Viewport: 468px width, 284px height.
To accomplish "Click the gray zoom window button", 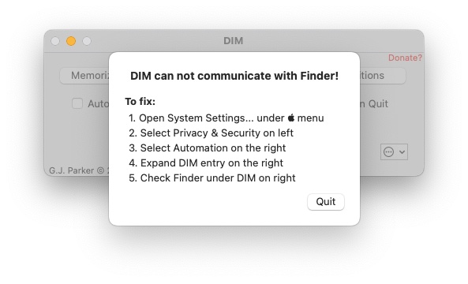I will coord(87,41).
